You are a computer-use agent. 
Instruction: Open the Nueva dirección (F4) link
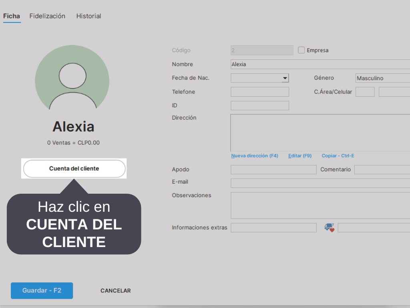(x=255, y=156)
